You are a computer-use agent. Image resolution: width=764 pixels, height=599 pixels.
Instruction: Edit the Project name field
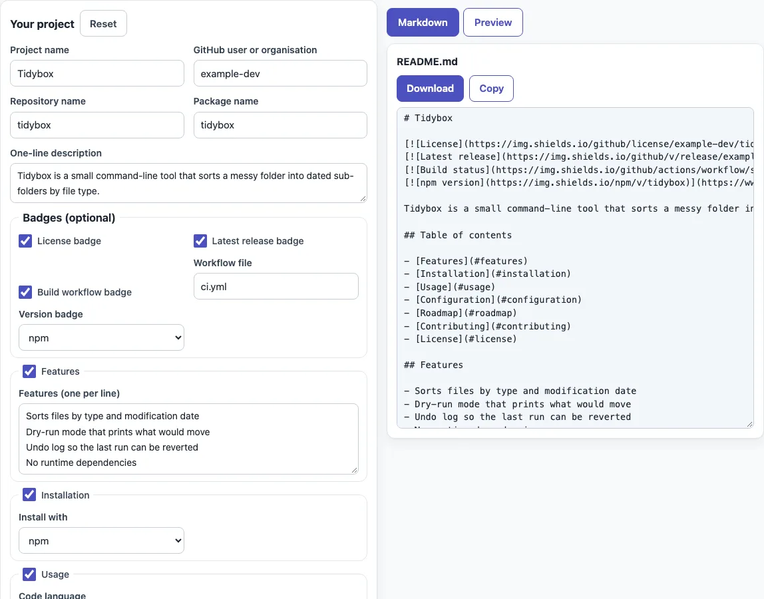97,74
